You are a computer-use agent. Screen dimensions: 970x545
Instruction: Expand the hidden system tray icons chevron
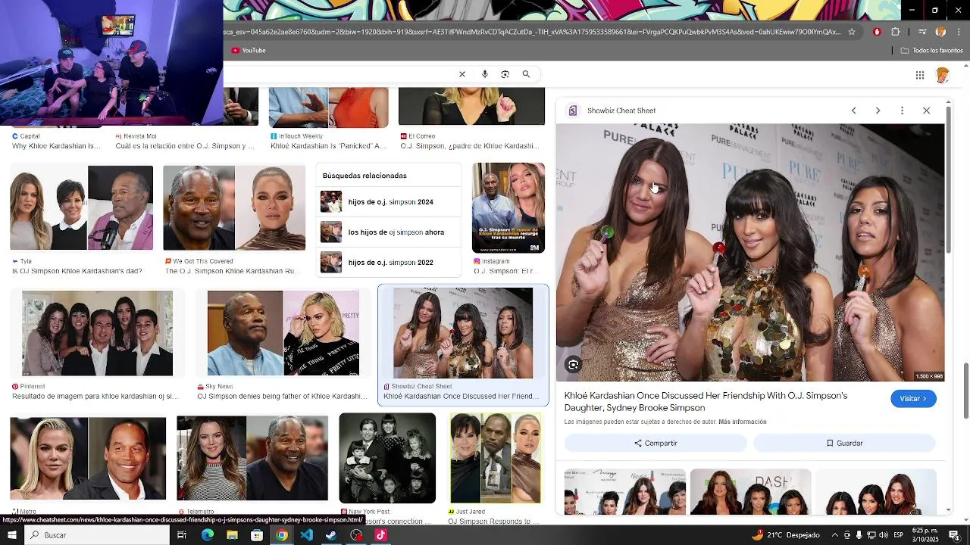(835, 535)
